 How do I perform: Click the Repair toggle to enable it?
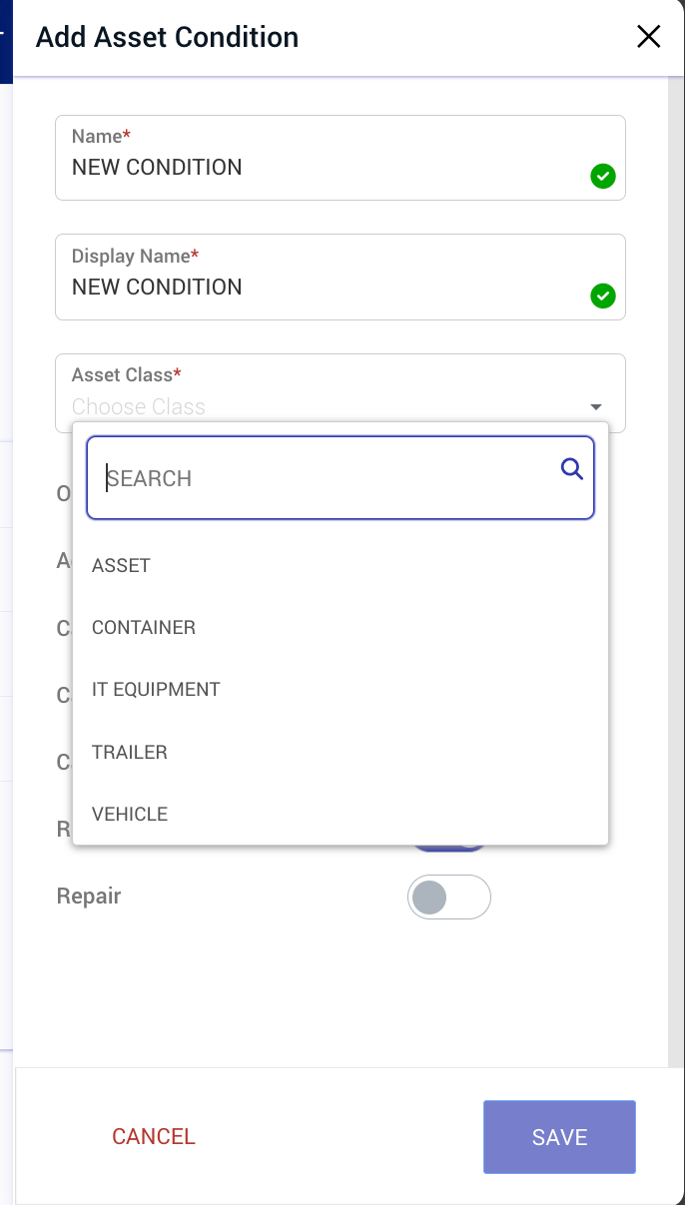(x=449, y=897)
